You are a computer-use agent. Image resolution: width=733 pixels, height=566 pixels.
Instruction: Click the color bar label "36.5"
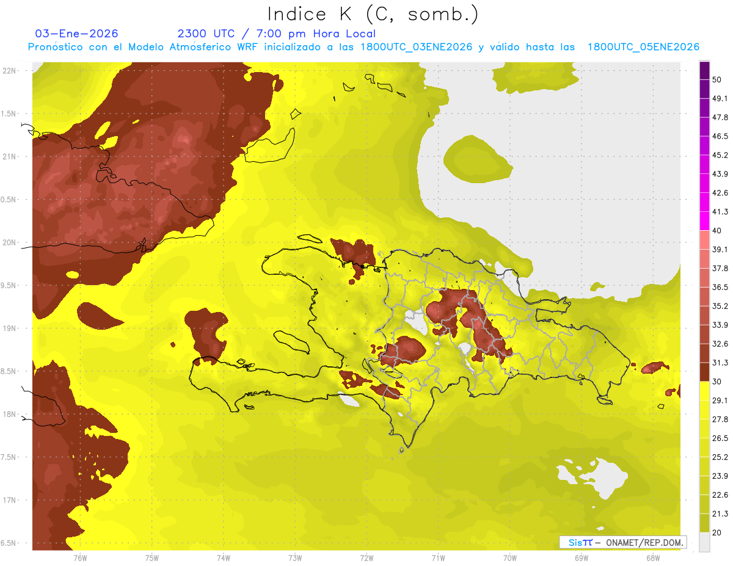click(x=720, y=287)
